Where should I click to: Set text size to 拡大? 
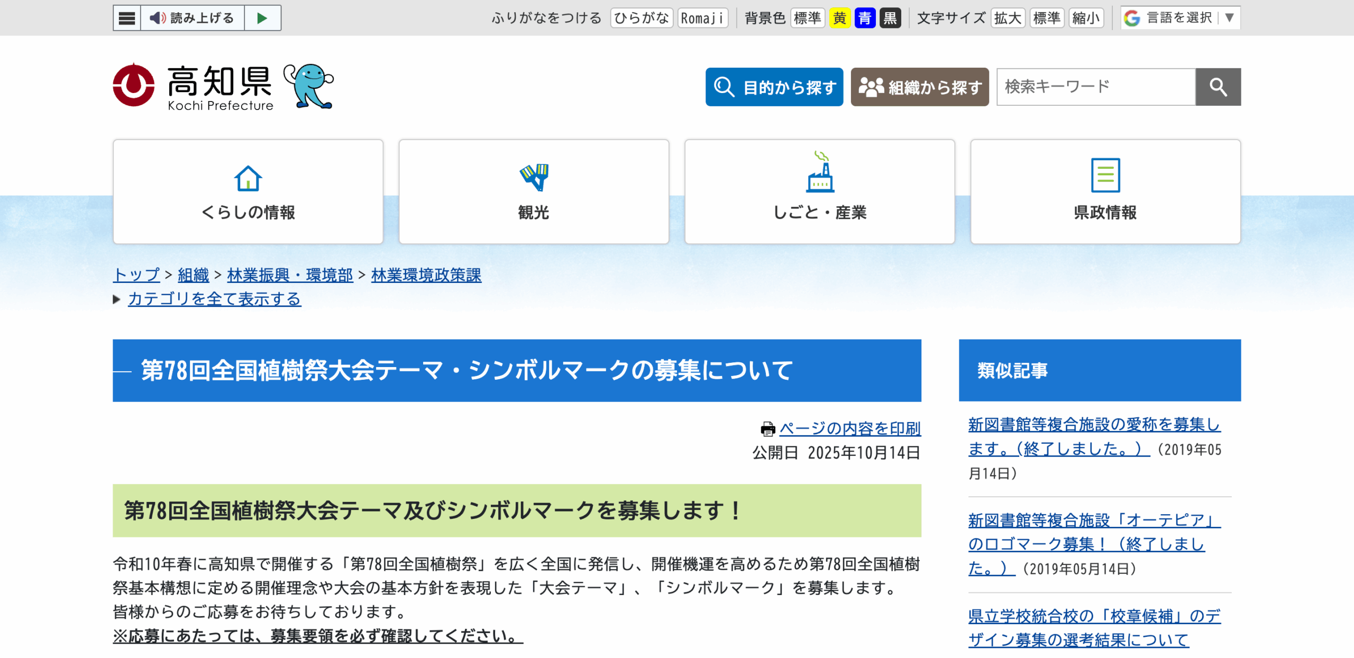point(1007,18)
